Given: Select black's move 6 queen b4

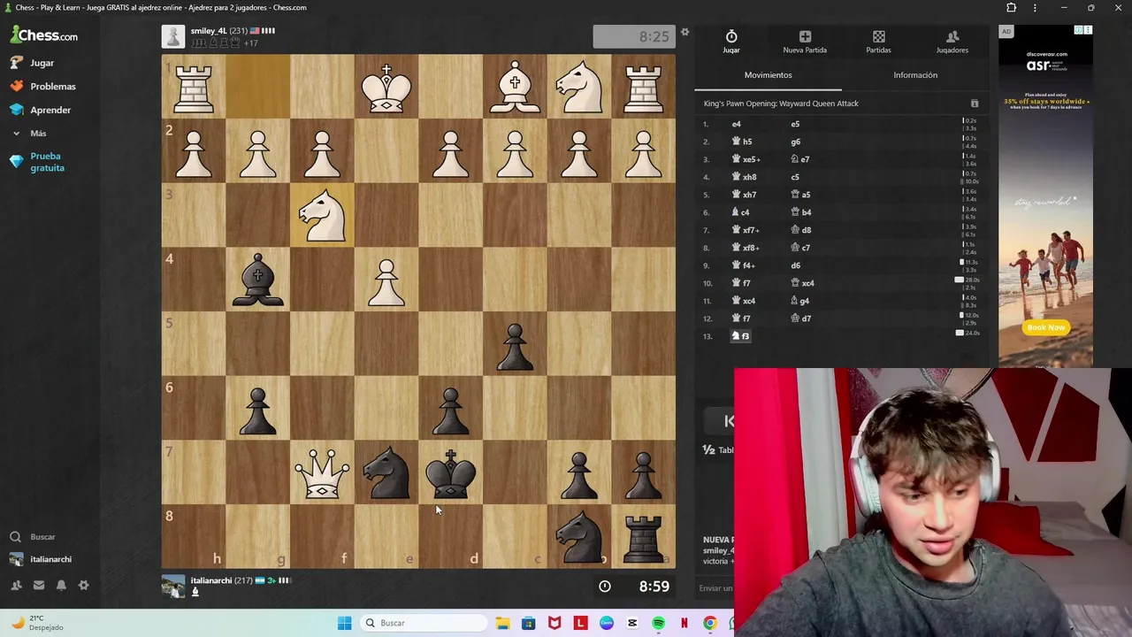Looking at the screenshot, I should pos(800,212).
